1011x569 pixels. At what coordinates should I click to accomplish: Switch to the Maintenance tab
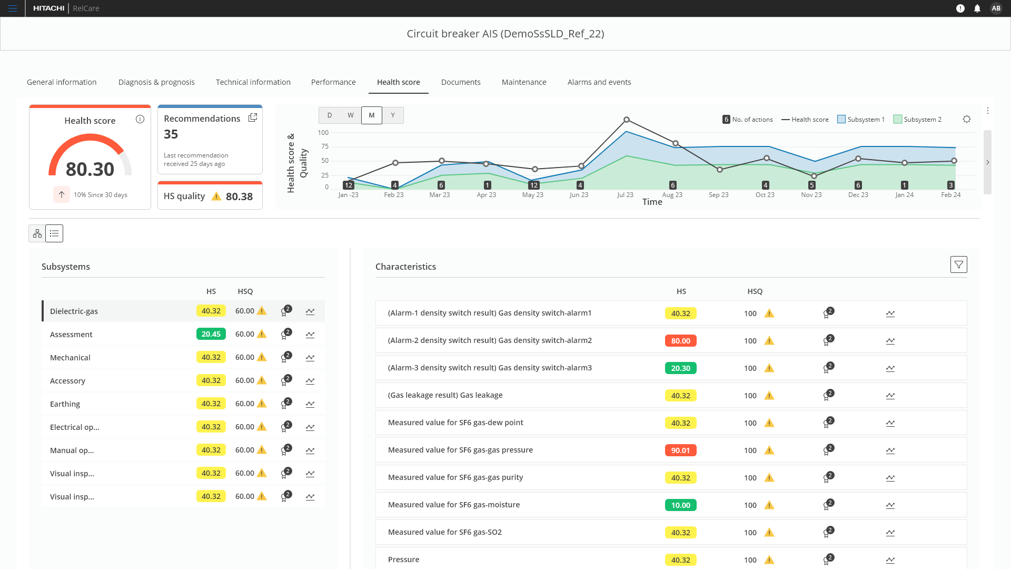coord(523,82)
